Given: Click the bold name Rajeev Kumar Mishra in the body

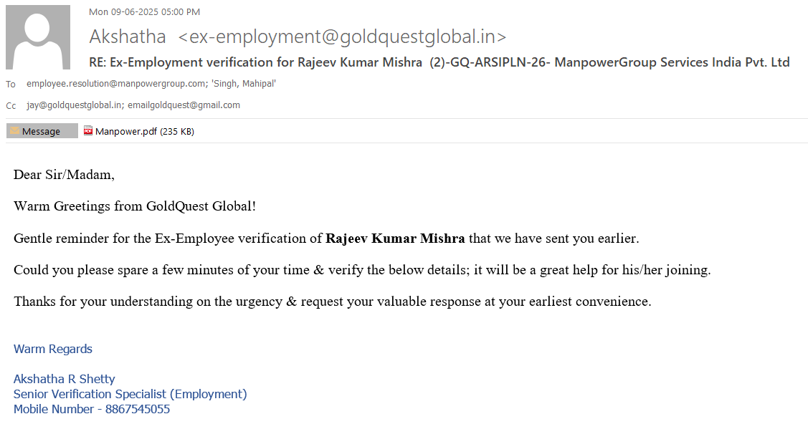Looking at the screenshot, I should 395,238.
